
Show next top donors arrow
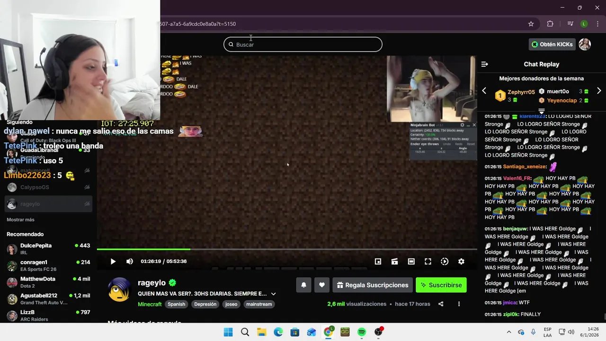599,90
